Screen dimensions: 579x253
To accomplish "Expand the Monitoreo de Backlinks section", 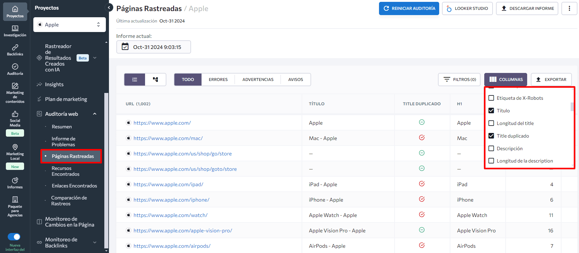I will (95, 243).
